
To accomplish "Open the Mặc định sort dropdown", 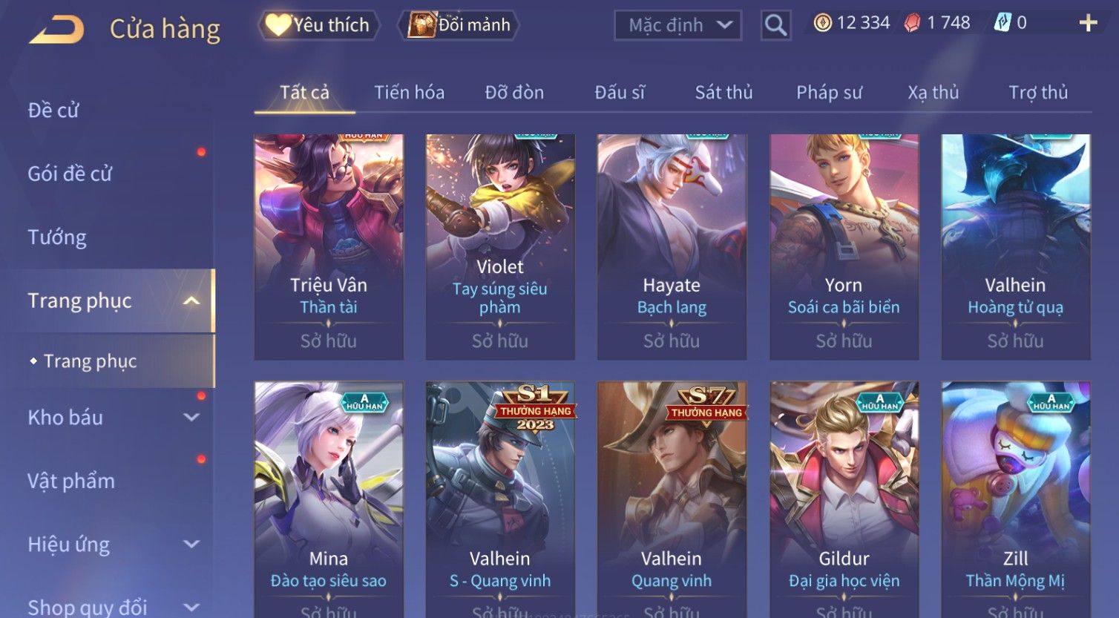I will (677, 25).
